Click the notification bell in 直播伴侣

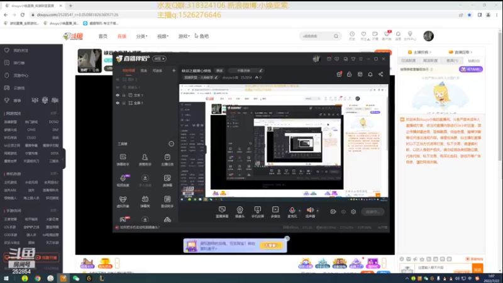[x=370, y=74]
